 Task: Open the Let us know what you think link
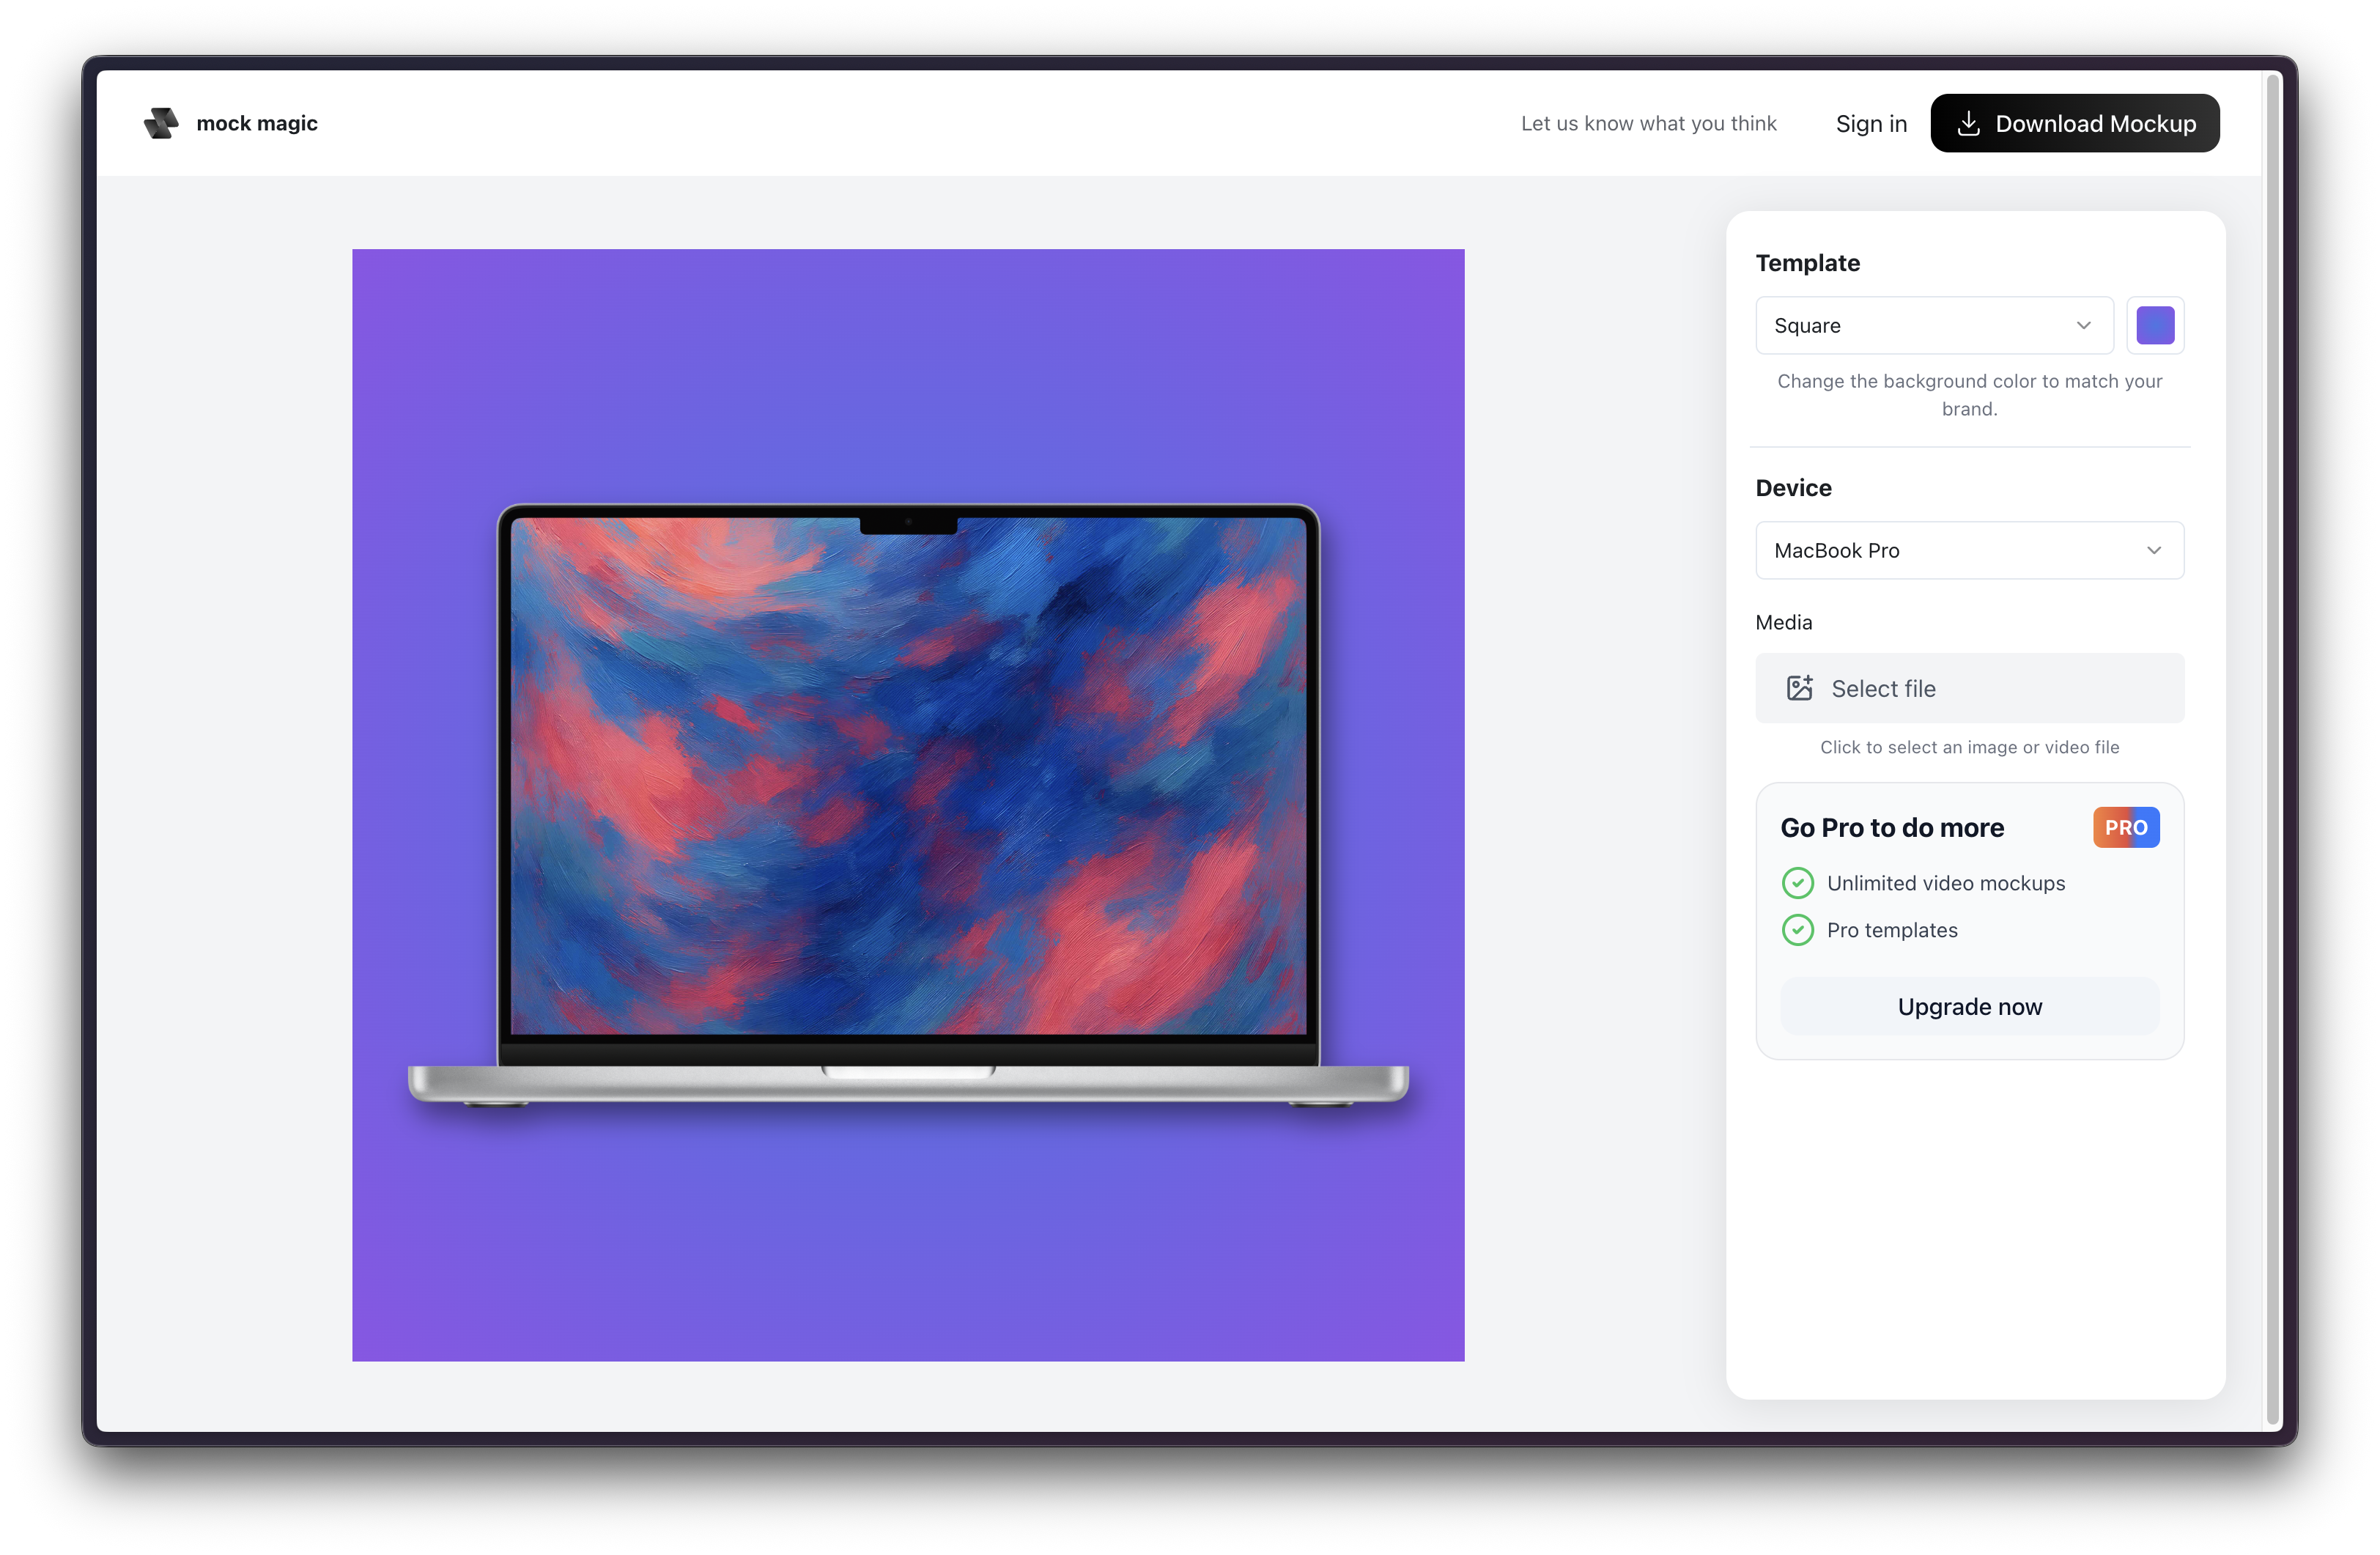[1649, 123]
